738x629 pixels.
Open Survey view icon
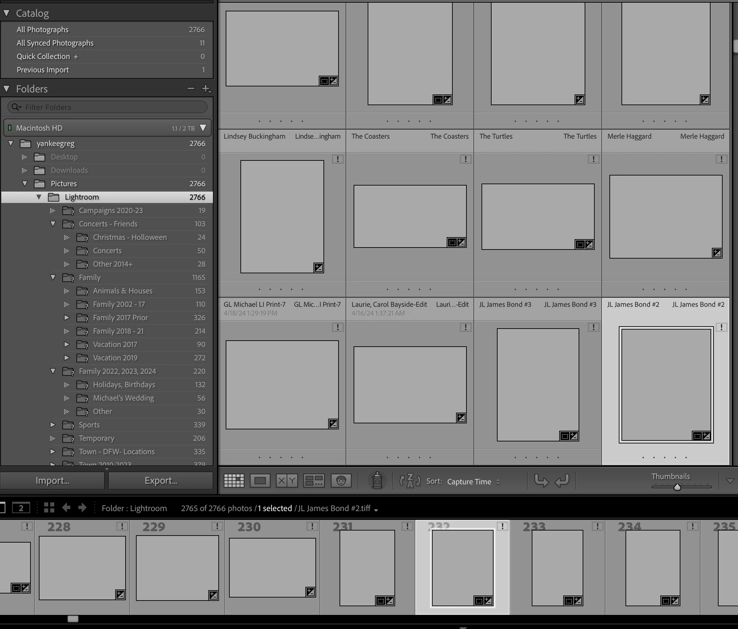pos(314,481)
